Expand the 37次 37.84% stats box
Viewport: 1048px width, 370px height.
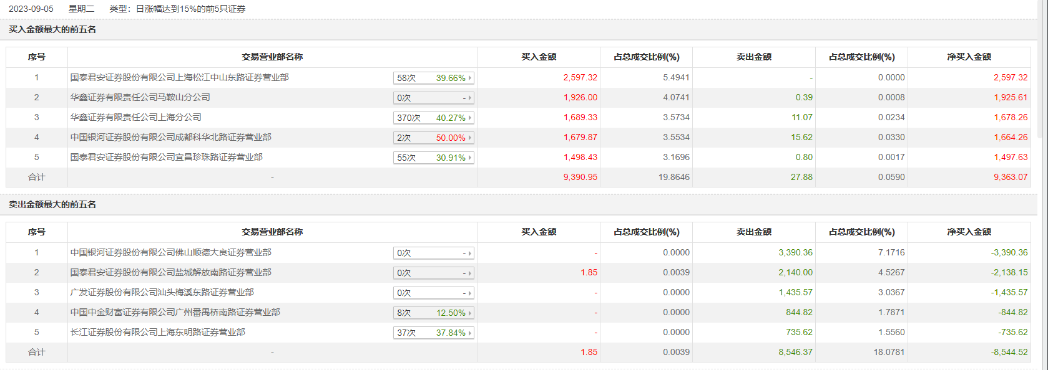[433, 333]
